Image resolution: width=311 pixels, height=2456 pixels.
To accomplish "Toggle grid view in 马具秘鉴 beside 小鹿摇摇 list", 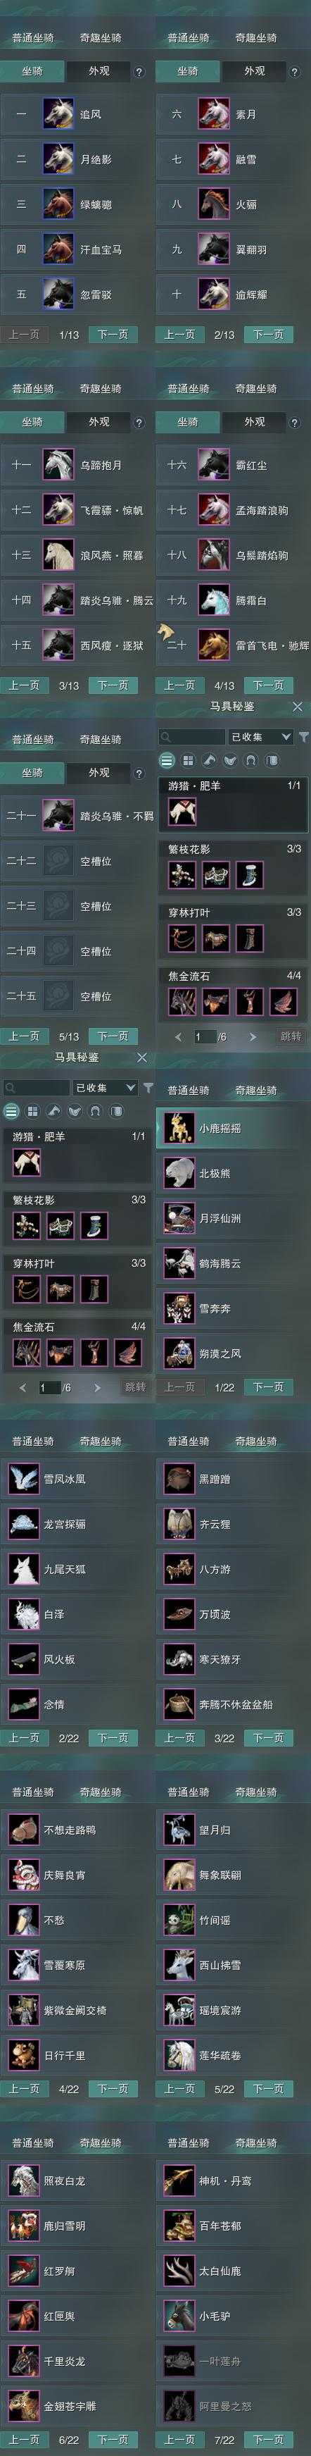I will click(x=32, y=1112).
